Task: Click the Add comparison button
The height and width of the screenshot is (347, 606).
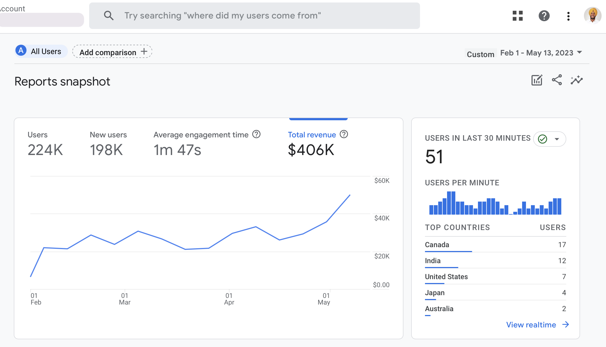Action: pos(112,52)
